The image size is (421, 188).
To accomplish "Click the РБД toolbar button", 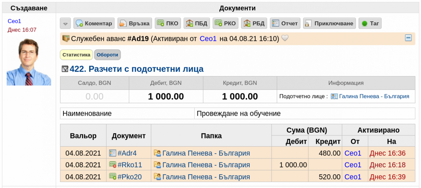I will pyautogui.click(x=254, y=23).
